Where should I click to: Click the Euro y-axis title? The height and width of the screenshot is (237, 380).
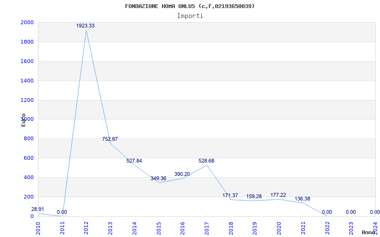point(23,120)
